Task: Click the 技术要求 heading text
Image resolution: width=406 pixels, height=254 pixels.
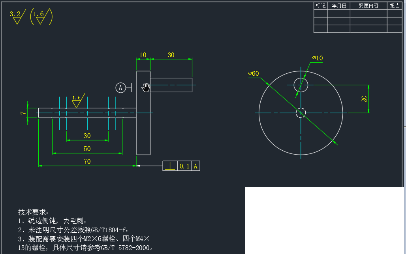Action: [x=33, y=212]
